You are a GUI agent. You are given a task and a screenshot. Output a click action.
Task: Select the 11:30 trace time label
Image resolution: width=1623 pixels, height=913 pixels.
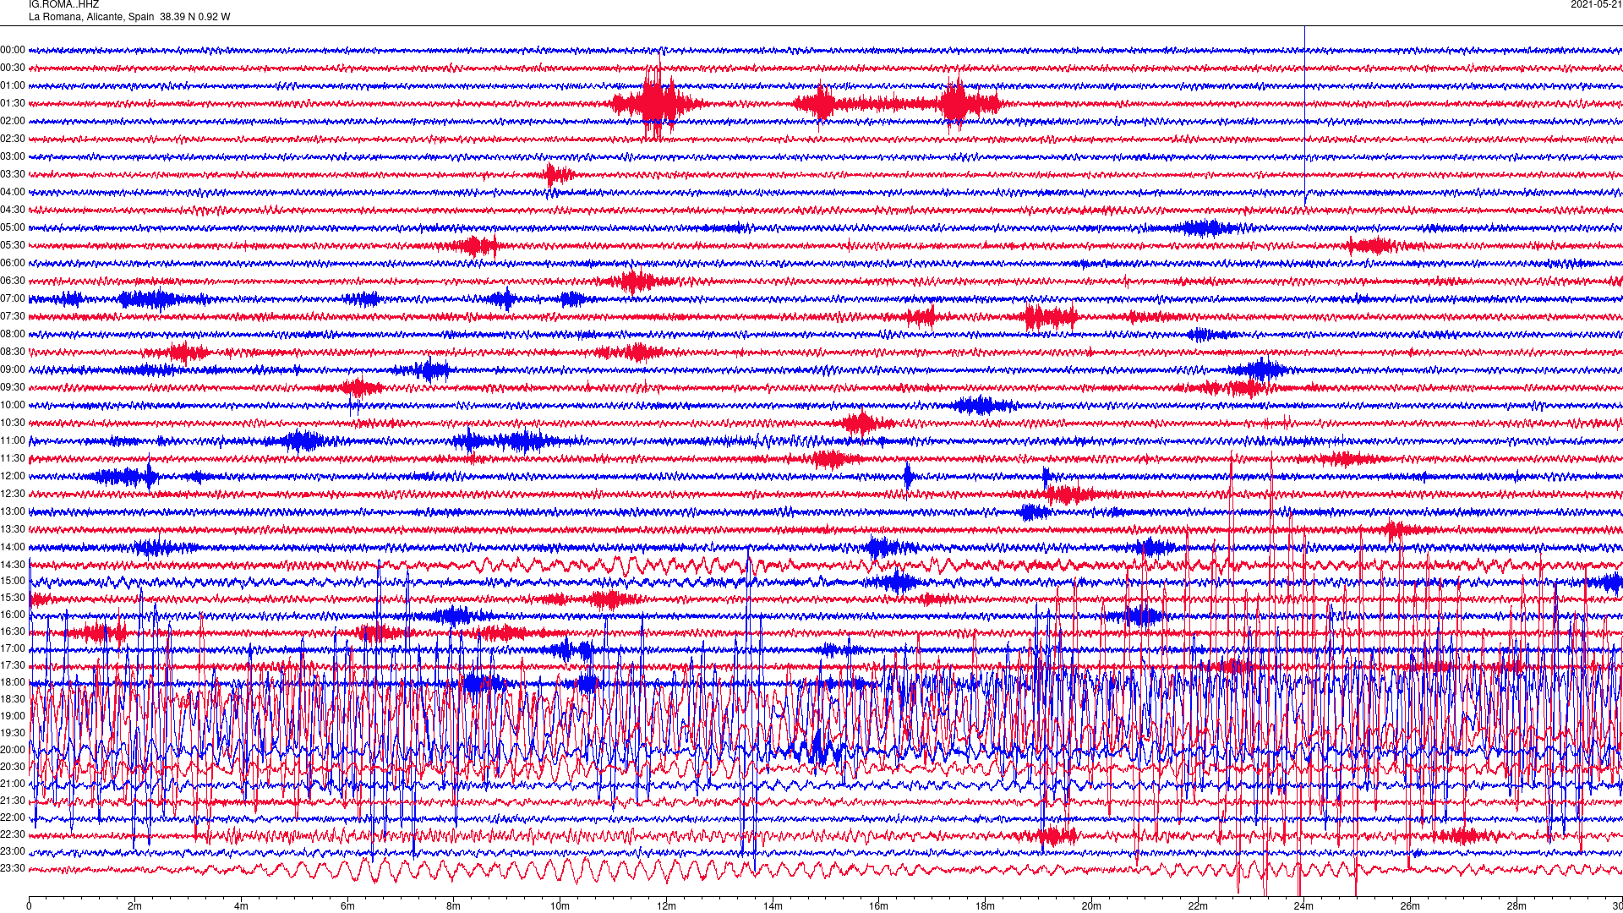point(13,458)
